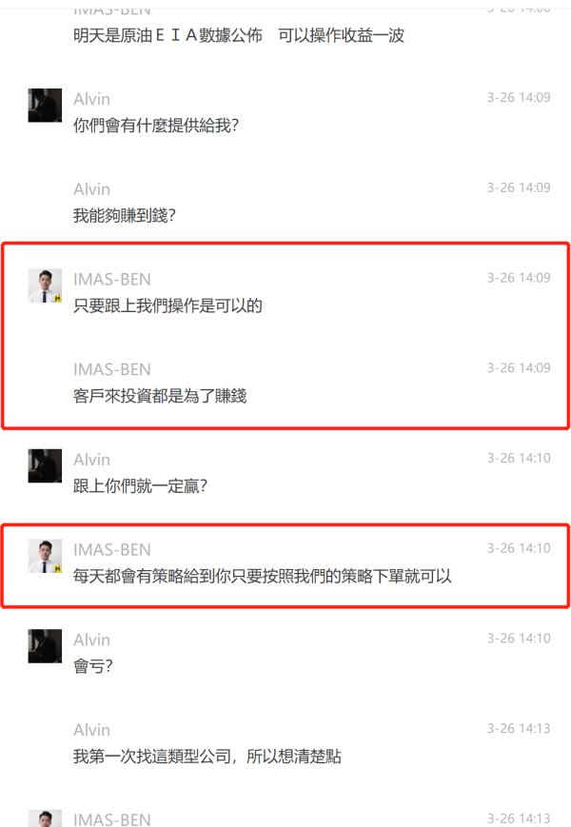
Task: Click the message starting '每天都會有策略給到你'
Action: coord(263,576)
